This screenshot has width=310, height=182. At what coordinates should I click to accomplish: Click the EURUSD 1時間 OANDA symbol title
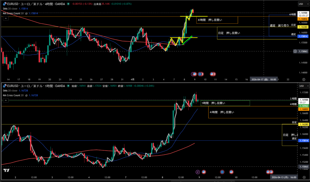36,86
